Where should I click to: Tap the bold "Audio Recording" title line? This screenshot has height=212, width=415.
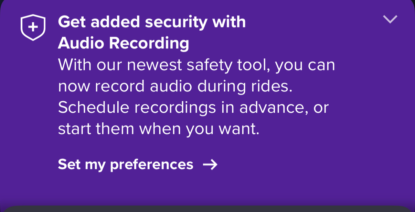(x=124, y=44)
